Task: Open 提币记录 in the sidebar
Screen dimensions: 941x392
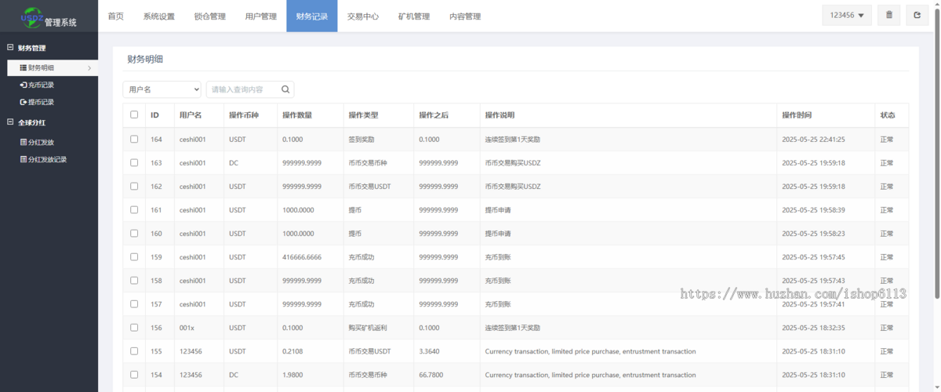Action: (37, 103)
